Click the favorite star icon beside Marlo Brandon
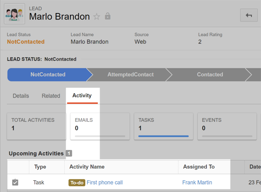 (97, 16)
